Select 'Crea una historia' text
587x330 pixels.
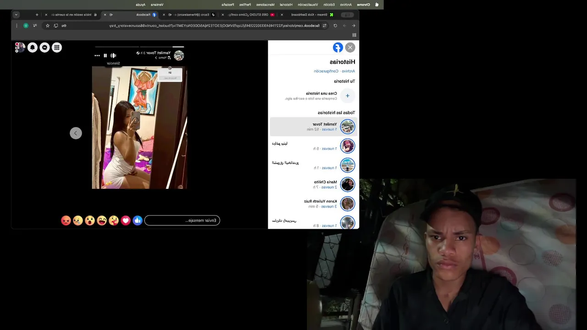pos(321,93)
